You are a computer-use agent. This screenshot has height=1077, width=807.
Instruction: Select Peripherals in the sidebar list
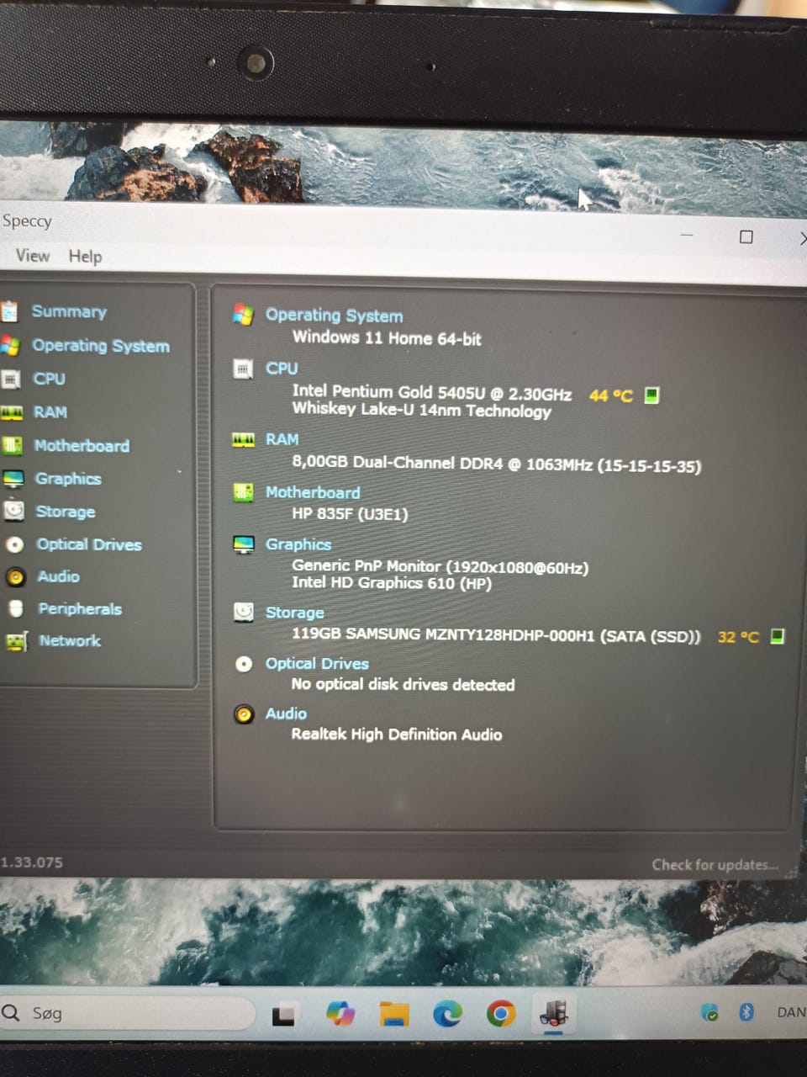click(80, 608)
